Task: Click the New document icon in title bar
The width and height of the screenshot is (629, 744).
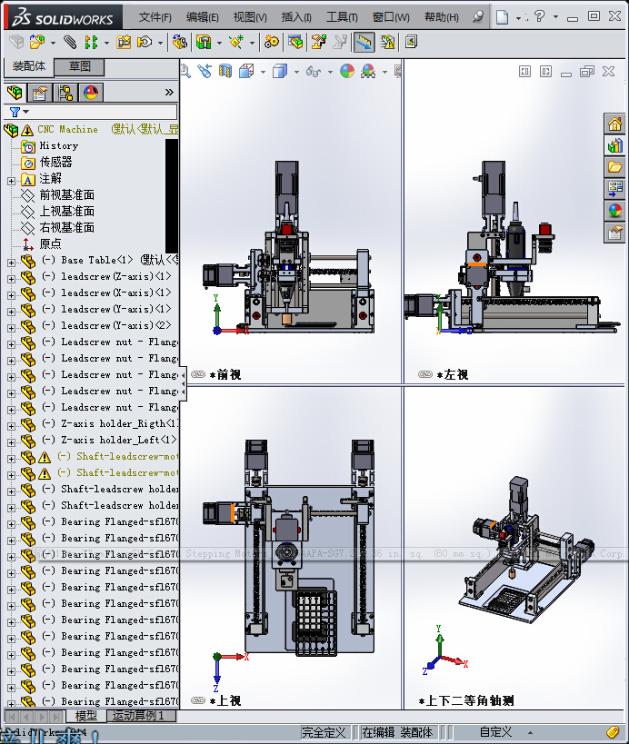Action: click(503, 17)
